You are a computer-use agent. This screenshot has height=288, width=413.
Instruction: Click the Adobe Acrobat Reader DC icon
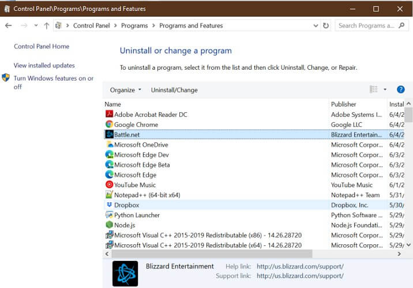[x=109, y=114]
